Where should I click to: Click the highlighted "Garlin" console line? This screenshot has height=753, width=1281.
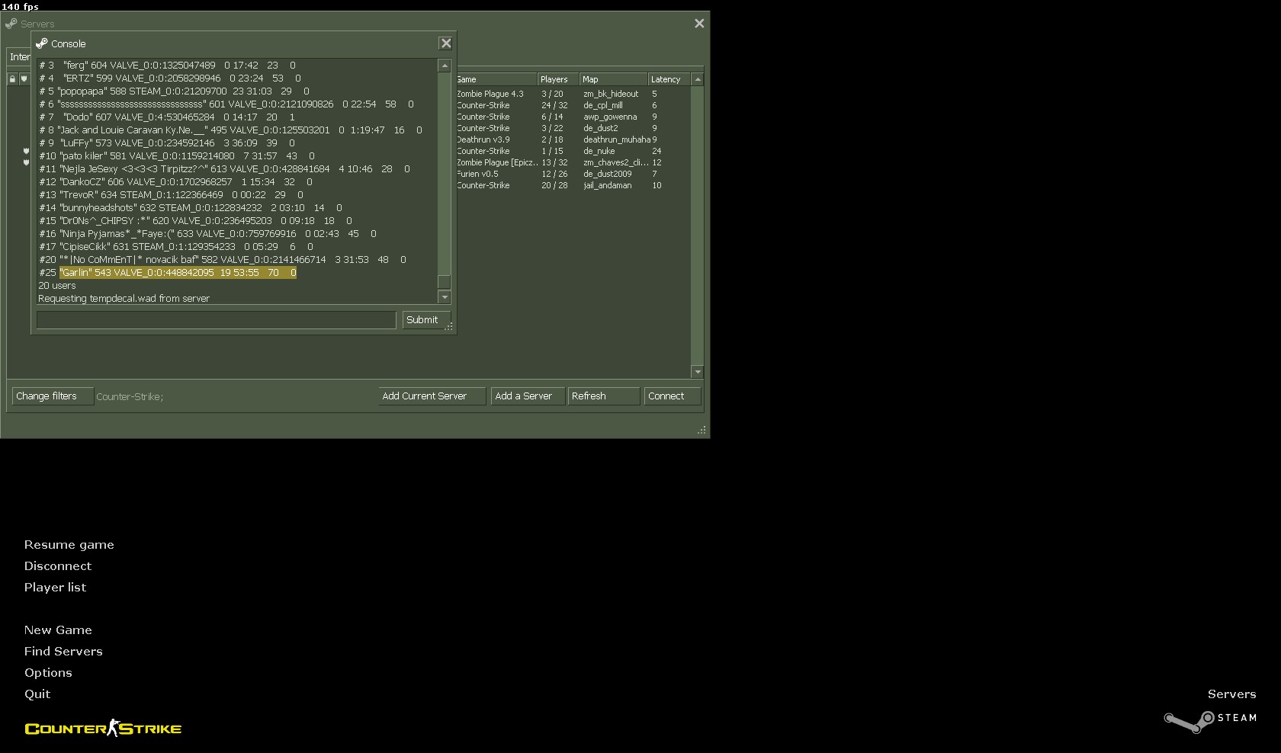click(x=178, y=273)
